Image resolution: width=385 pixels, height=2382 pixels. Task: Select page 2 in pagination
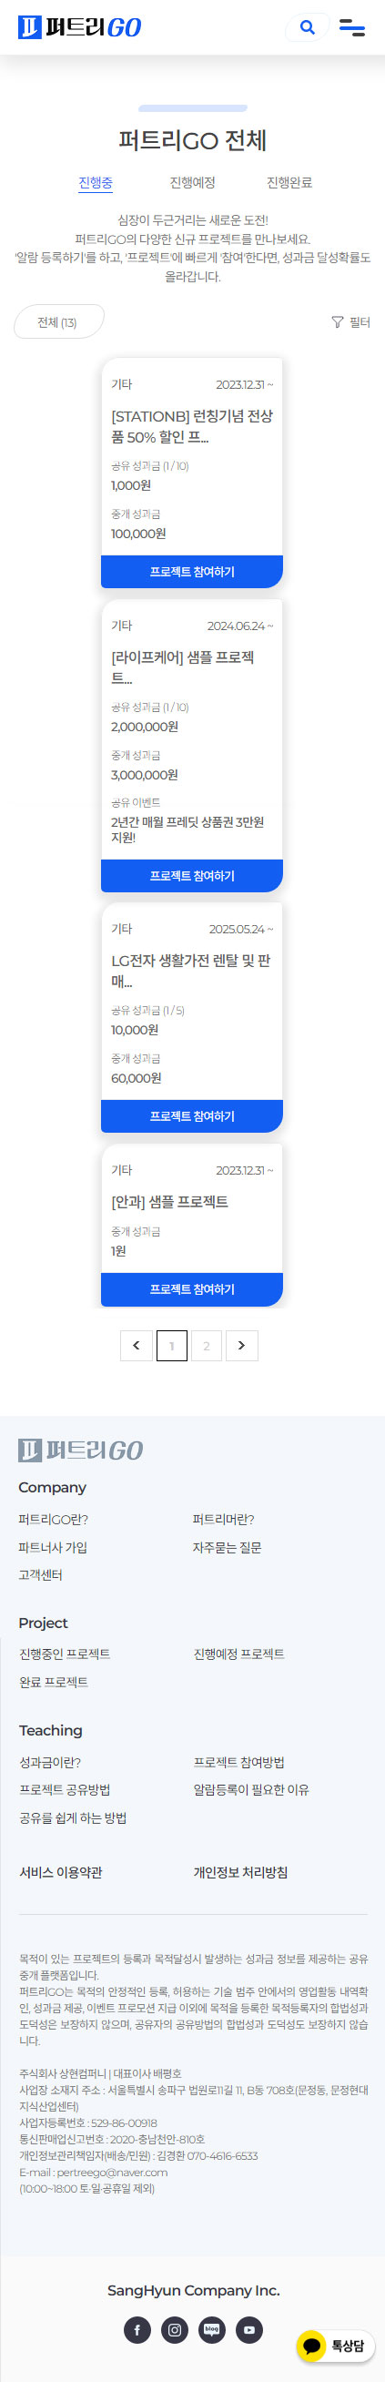(207, 1346)
